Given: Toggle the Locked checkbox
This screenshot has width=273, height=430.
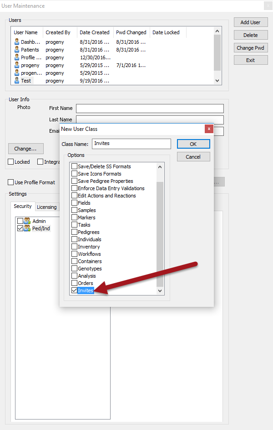Looking at the screenshot, I should pyautogui.click(x=11, y=162).
